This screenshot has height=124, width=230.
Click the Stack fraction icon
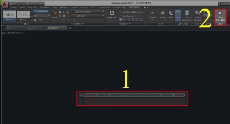pos(68,16)
